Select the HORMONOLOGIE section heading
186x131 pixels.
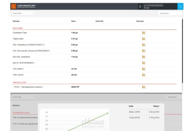point(21,113)
